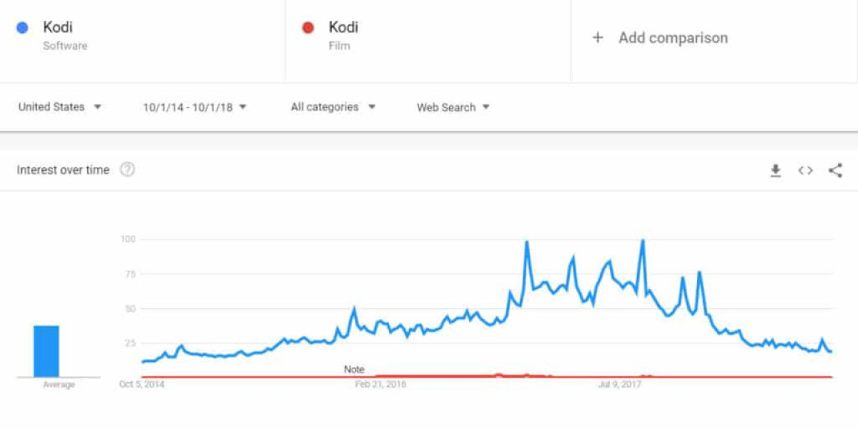The height and width of the screenshot is (429, 858).
Task: Open the 10/1/14 - 10/1/18 date range dropdown
Action: (x=194, y=107)
